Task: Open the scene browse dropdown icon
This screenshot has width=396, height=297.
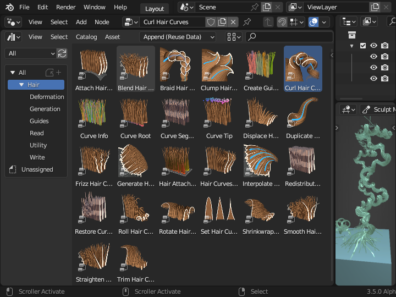Action: pyautogui.click(x=186, y=7)
